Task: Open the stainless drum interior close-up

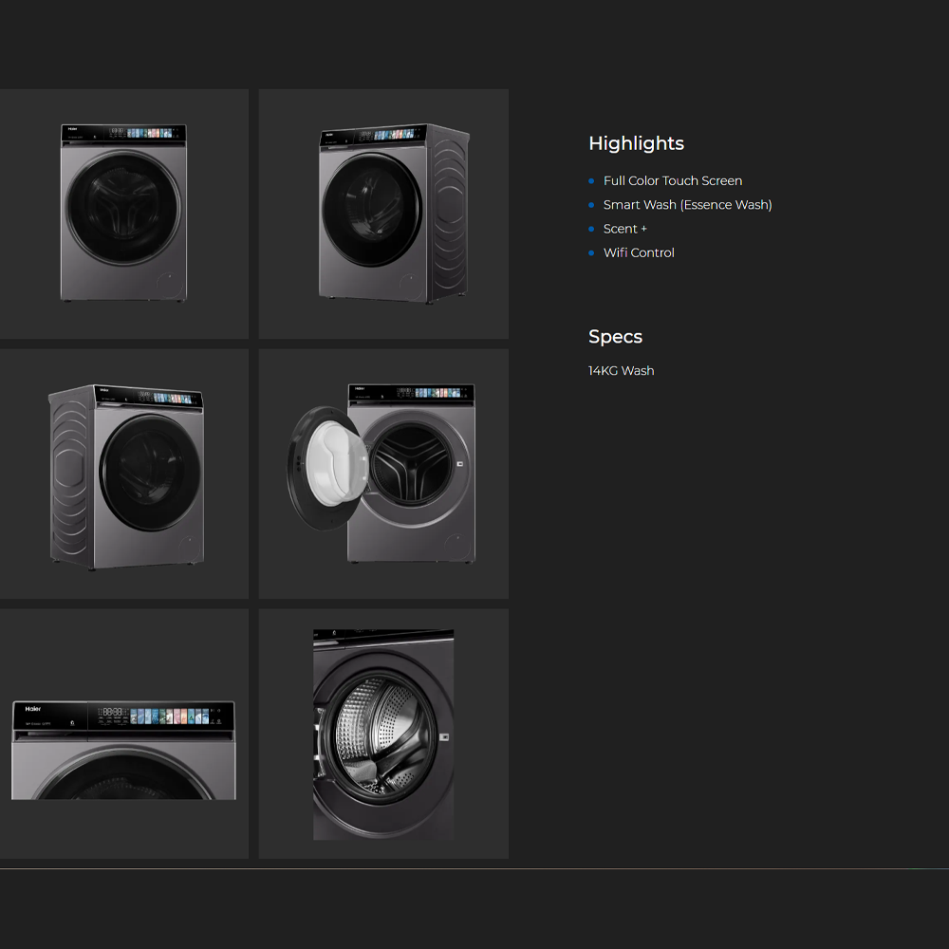Action: [383, 734]
